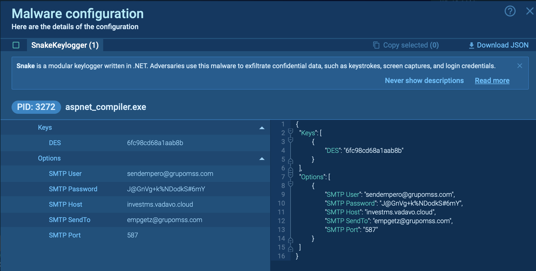
Task: Click Never show descriptions
Action: pos(424,80)
